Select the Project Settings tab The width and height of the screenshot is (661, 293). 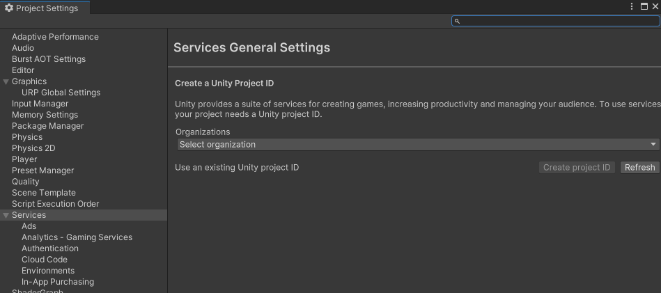pyautogui.click(x=45, y=8)
